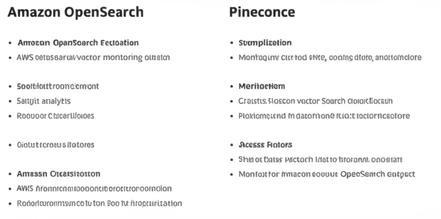Click the bullet line starting with 'Plokiomeuend'
The width and height of the screenshot is (441, 219).
(324, 116)
